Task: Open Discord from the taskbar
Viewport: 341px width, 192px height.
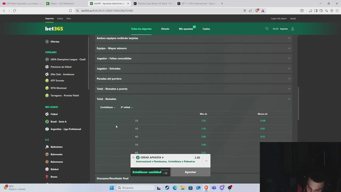Action: [x=222, y=188]
